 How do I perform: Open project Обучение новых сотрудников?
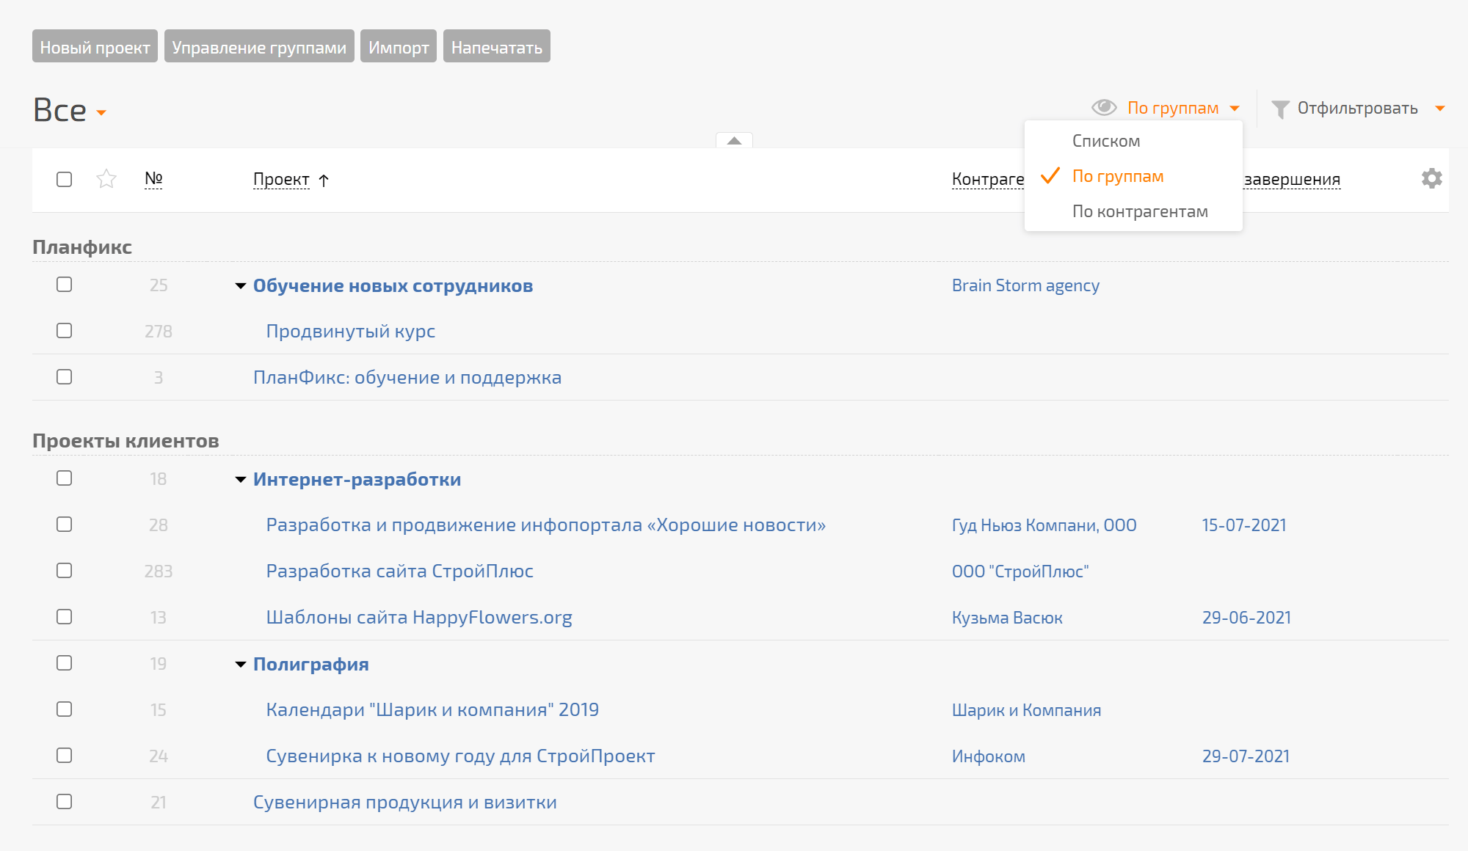[x=393, y=285]
